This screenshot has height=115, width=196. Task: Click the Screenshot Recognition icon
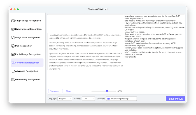pyautogui.click(x=13, y=63)
